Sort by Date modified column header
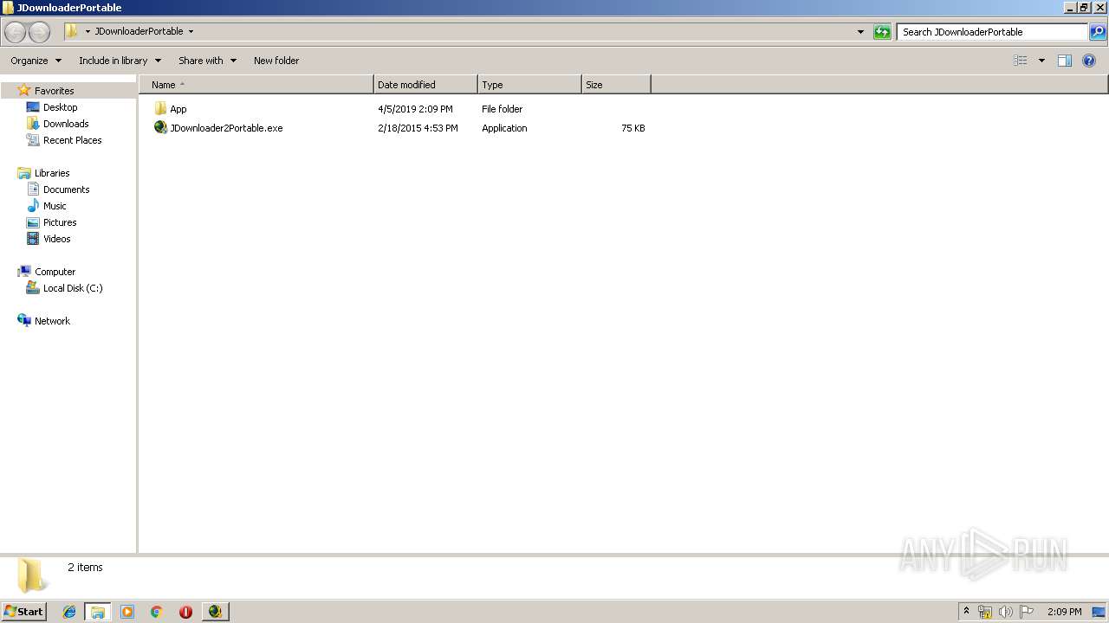 pyautogui.click(x=425, y=85)
